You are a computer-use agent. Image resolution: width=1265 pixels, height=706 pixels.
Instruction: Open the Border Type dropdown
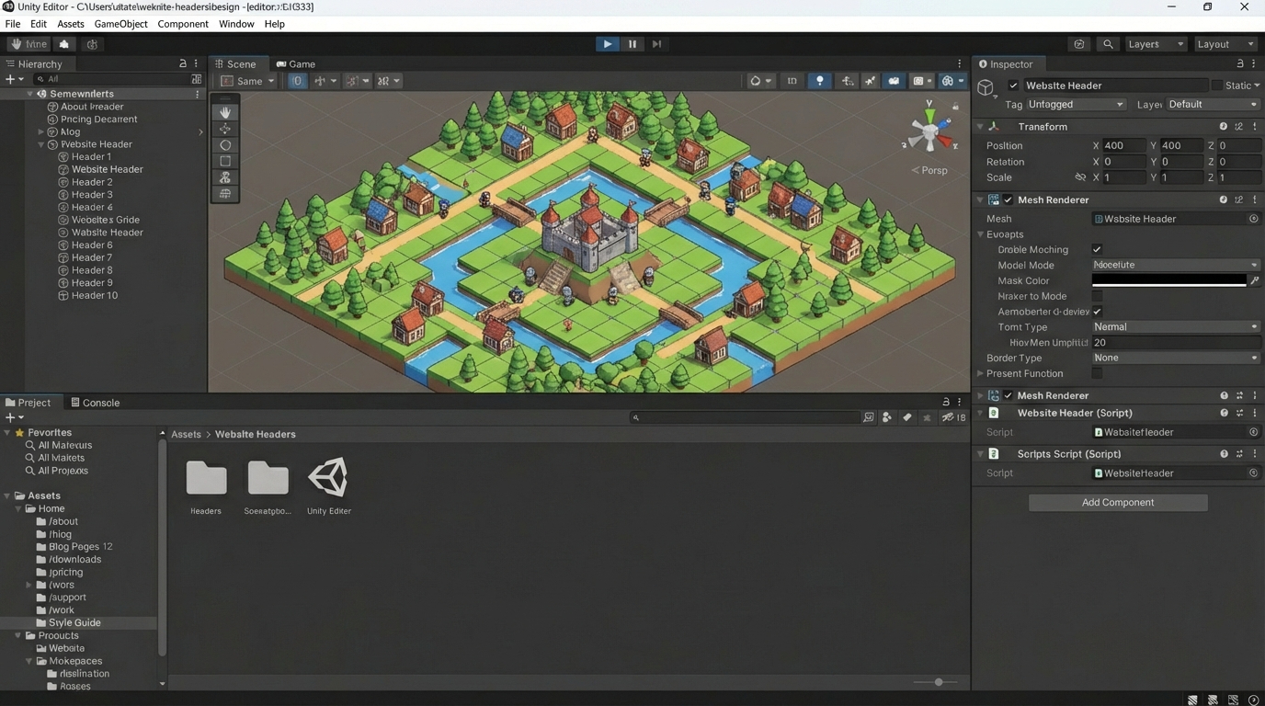coord(1175,358)
